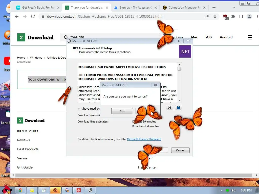
Task: Open the red ad-blocker extension icon
Action: click(x=225, y=17)
